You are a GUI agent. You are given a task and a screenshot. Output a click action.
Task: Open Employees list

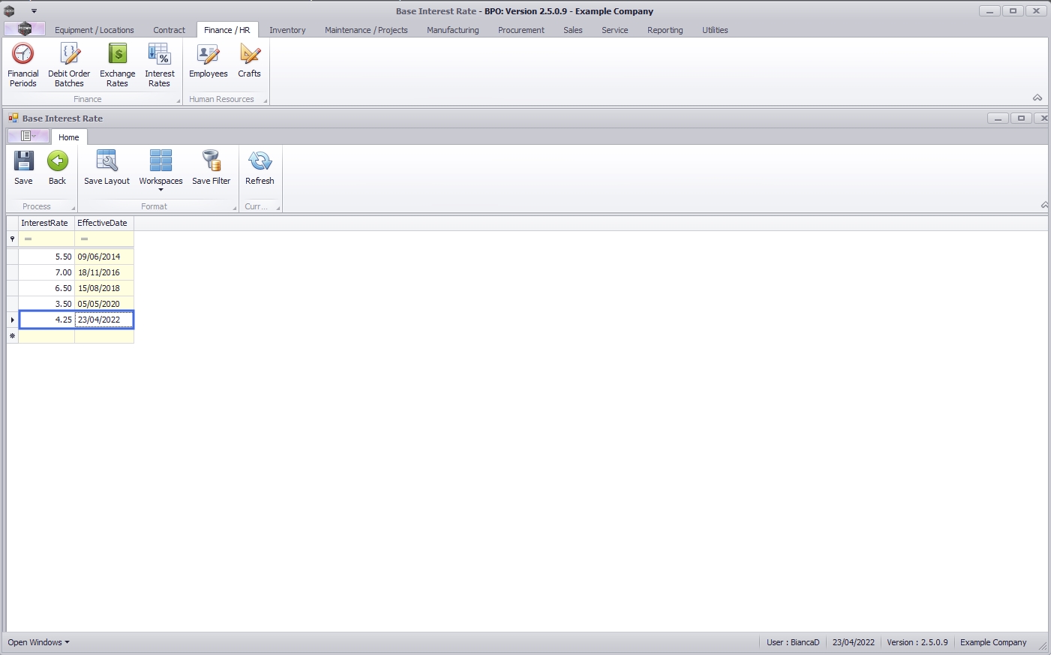209,61
